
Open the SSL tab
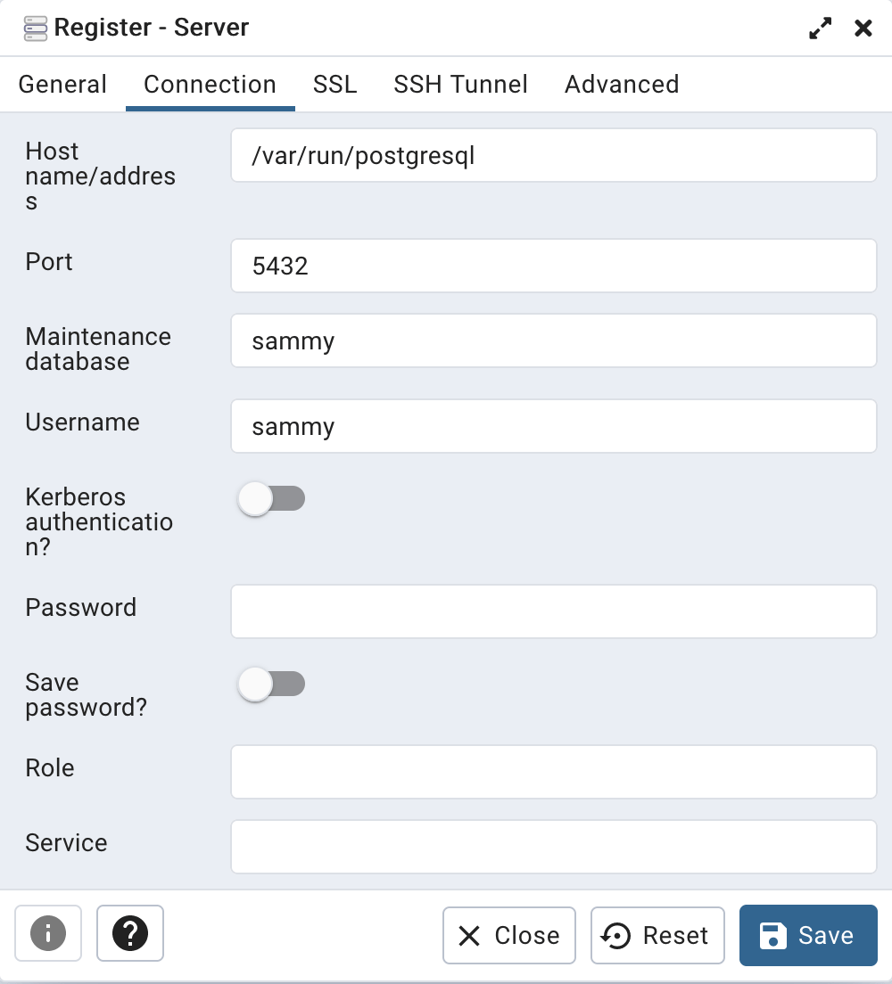point(334,84)
